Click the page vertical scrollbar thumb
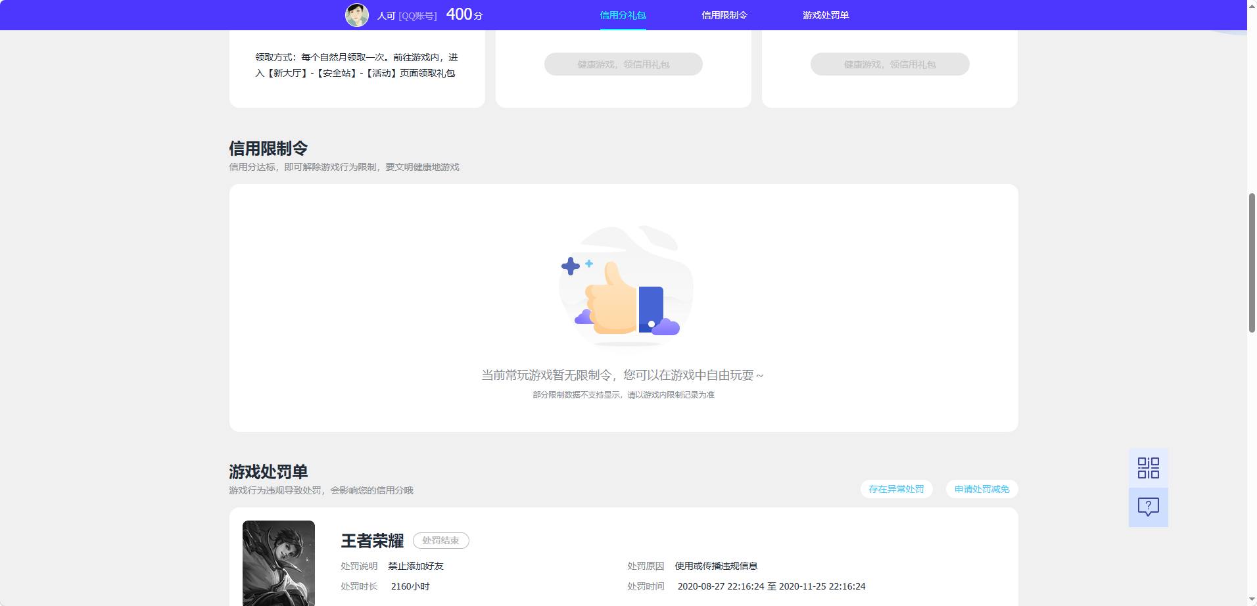 click(1252, 263)
